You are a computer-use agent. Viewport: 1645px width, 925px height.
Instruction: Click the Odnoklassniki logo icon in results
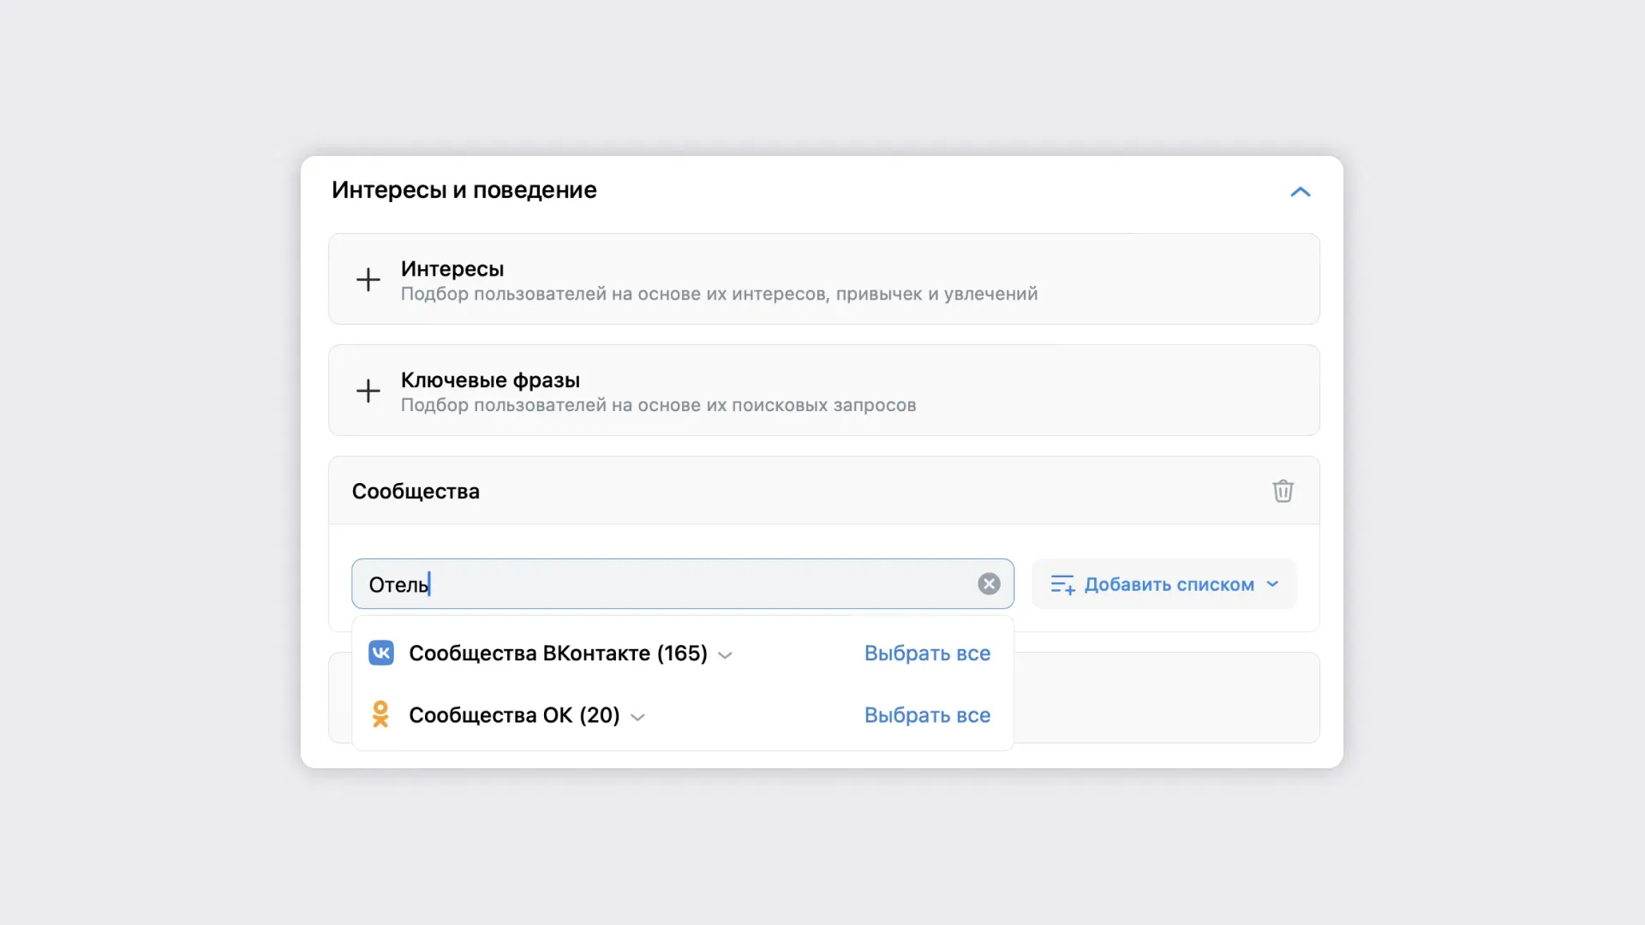[380, 714]
